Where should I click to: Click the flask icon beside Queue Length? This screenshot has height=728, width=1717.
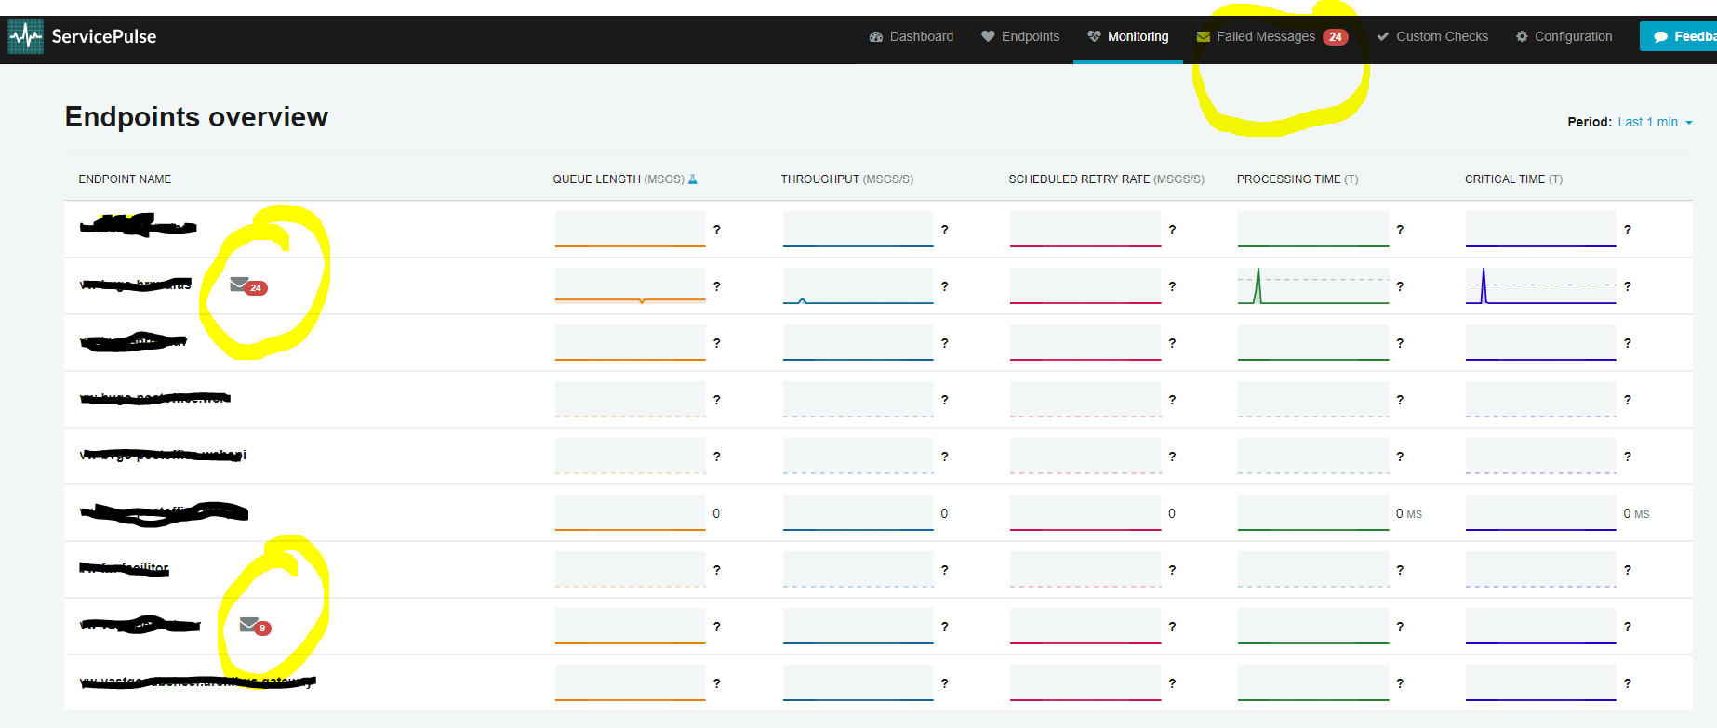pyautogui.click(x=692, y=179)
